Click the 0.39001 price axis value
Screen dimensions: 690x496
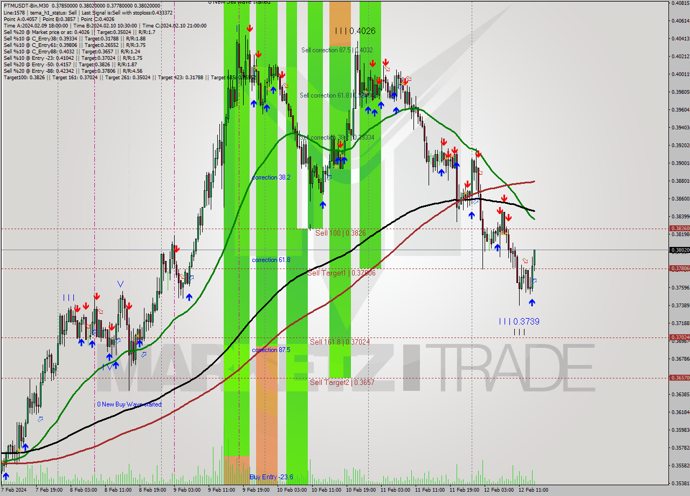680,163
